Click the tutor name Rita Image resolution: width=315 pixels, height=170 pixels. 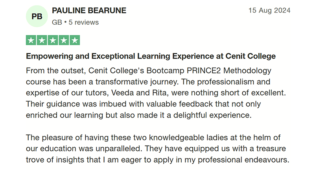(159, 93)
